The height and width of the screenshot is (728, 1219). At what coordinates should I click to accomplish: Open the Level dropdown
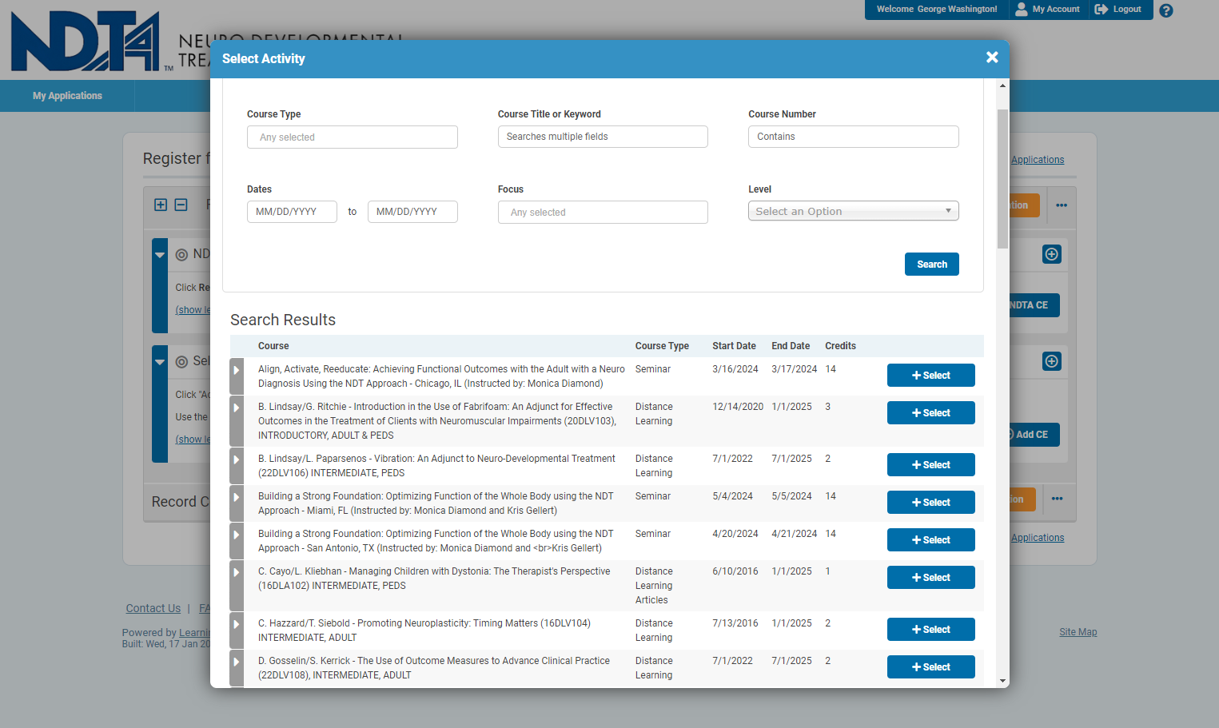[853, 211]
